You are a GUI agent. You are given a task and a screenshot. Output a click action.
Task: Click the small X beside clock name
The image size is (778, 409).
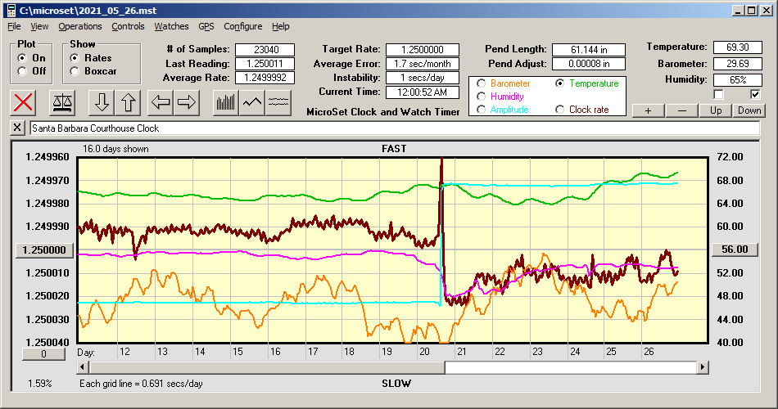(17, 128)
